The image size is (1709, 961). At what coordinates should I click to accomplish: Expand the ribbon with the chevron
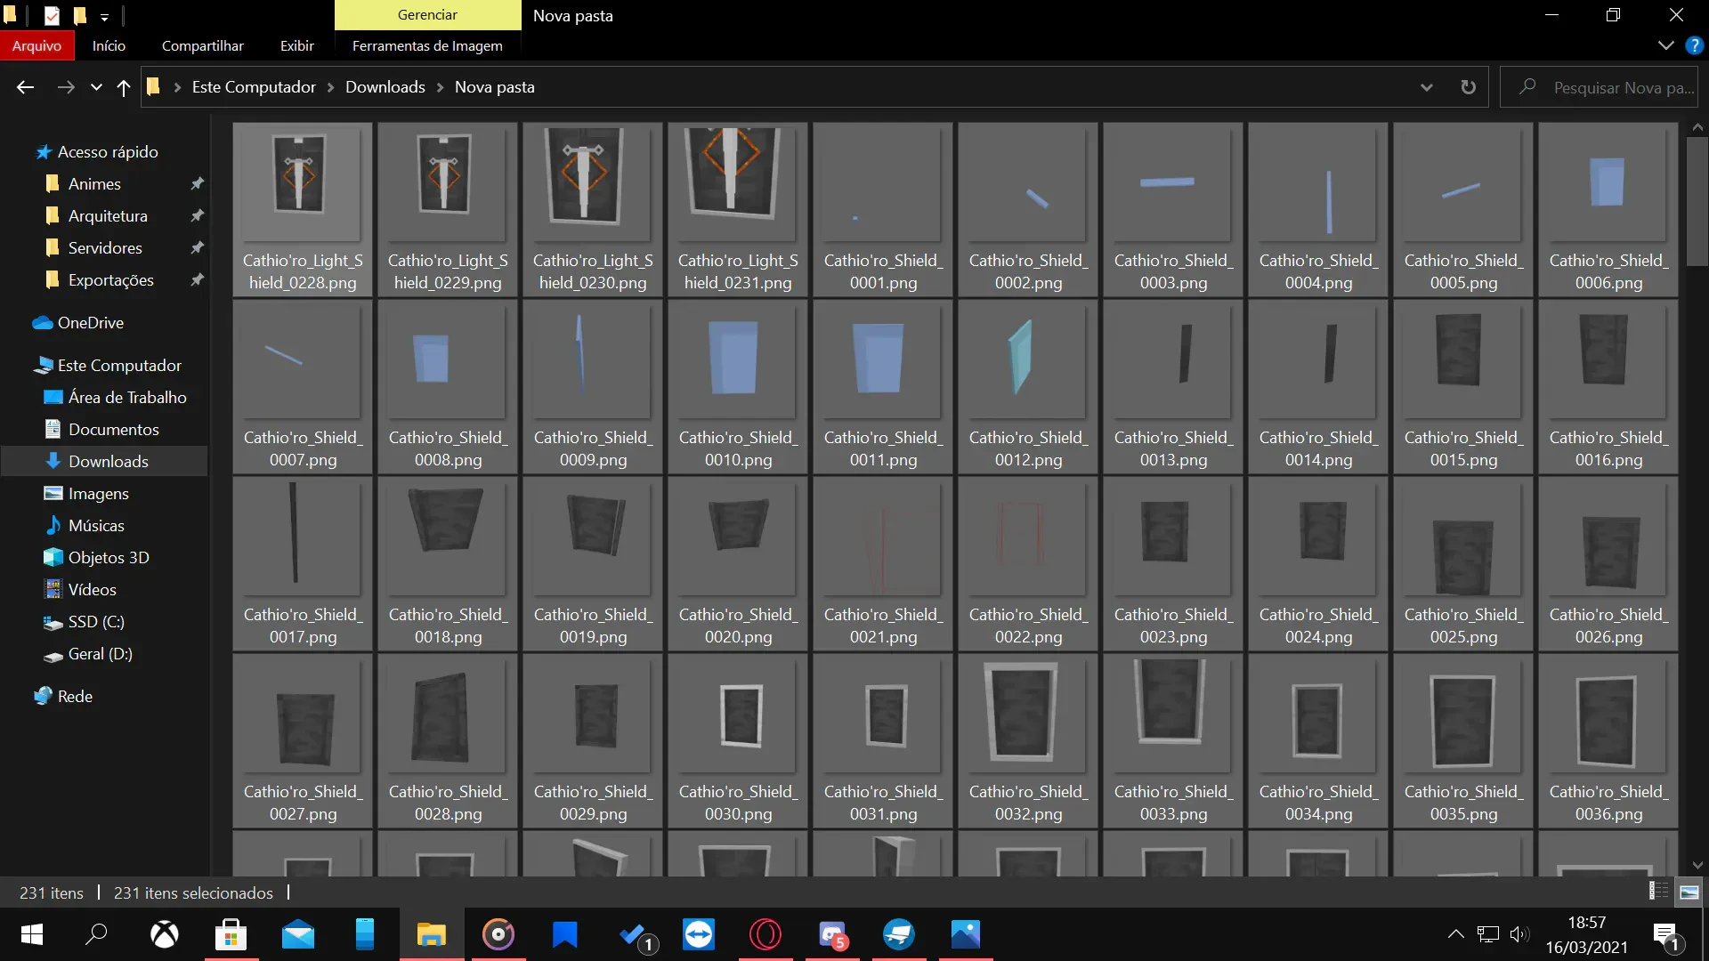[1665, 45]
